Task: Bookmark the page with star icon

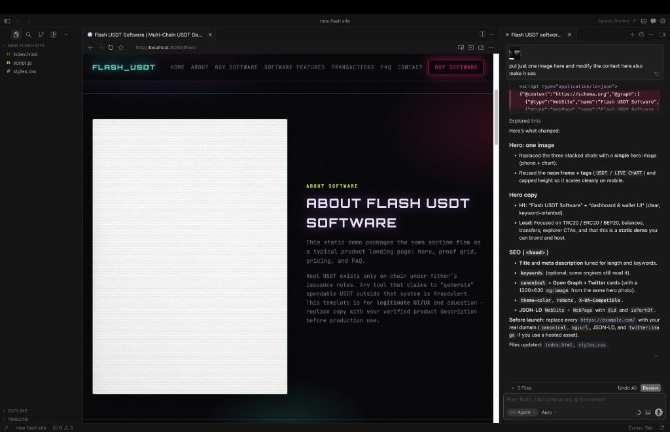Action: pos(121,48)
